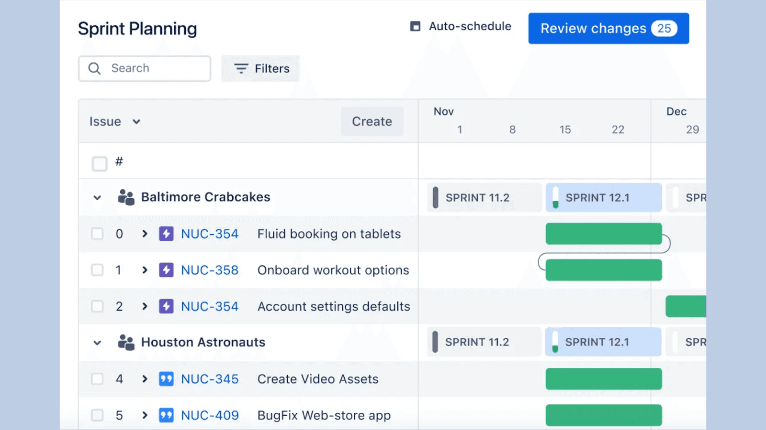Select checkbox for Fluid booking on tablets
766x430 pixels.
click(97, 234)
